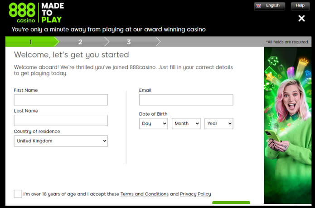315x208 pixels.
Task: Tick the over 18 years checkbox
Action: 18,194
